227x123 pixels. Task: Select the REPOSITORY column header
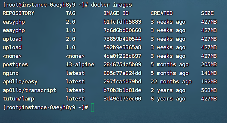point(19,13)
